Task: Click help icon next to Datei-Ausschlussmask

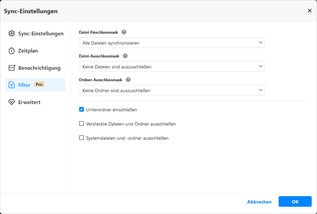Action: point(125,56)
